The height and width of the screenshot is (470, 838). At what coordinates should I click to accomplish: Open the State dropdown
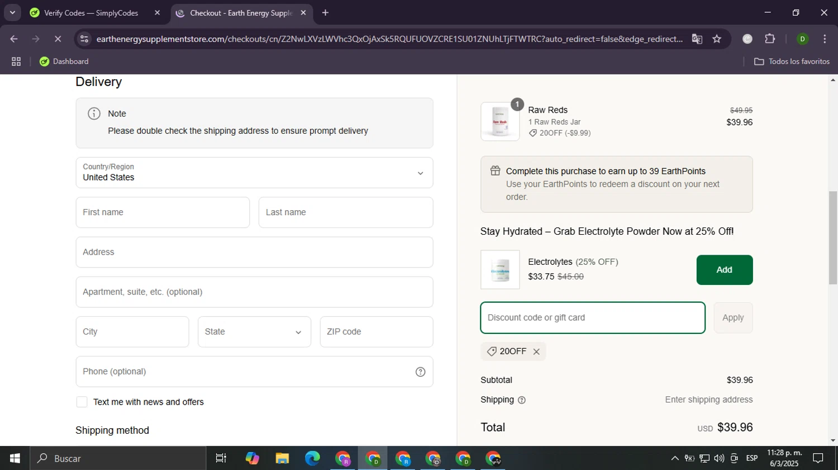click(254, 332)
